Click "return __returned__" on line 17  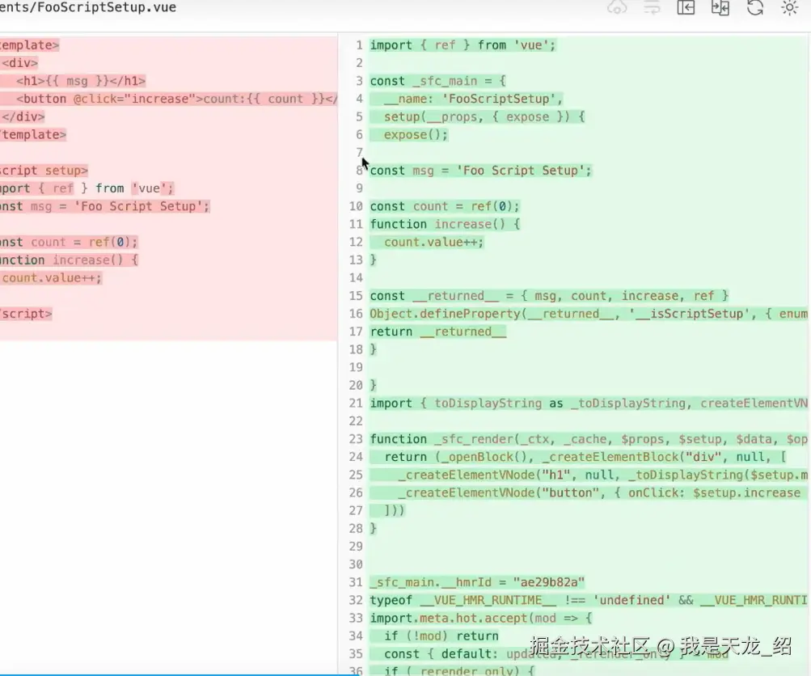(438, 332)
